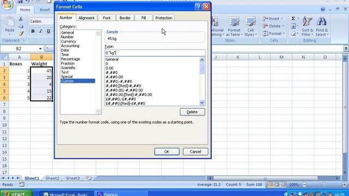This screenshot has width=349, height=196.
Task: Click the Insert Worksheet tab icon
Action: tap(89, 178)
